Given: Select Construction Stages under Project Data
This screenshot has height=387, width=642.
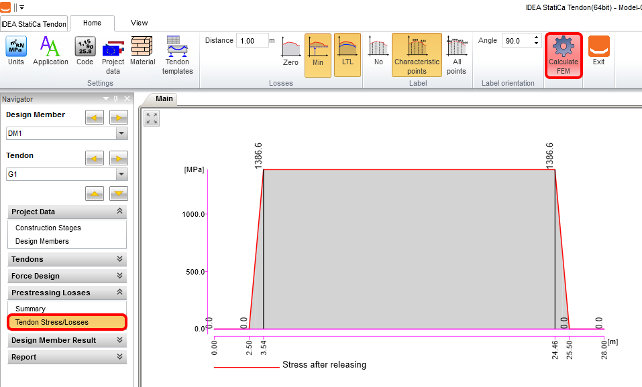Looking at the screenshot, I should pos(48,228).
